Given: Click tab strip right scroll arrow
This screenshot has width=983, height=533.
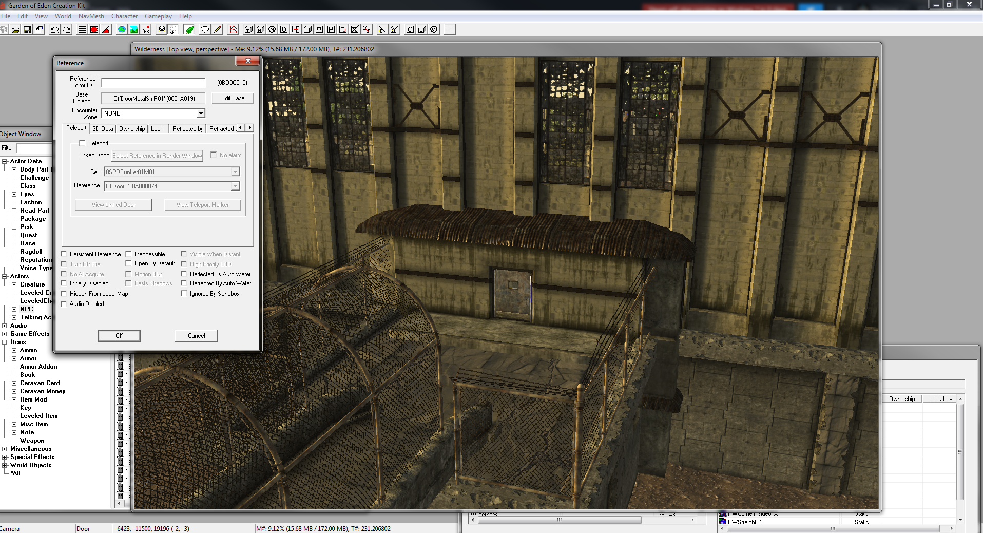Looking at the screenshot, I should [250, 128].
